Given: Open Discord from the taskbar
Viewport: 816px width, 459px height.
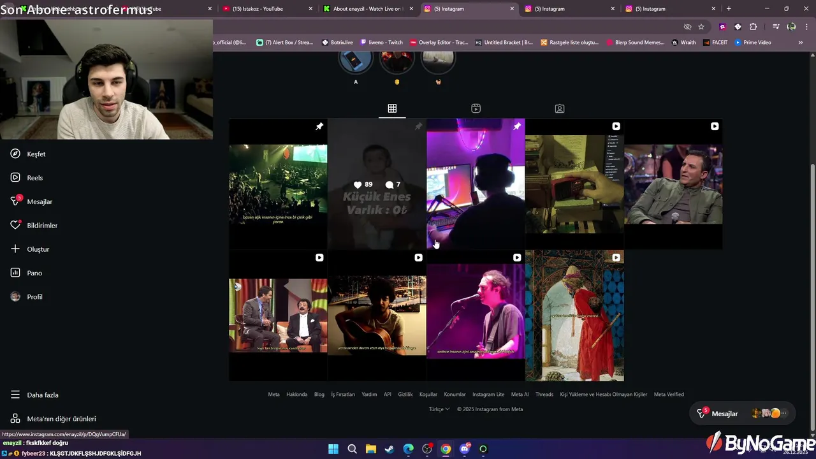Looking at the screenshot, I should coord(464,449).
